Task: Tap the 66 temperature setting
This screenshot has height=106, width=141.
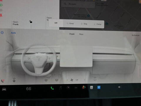Action: 28,89
